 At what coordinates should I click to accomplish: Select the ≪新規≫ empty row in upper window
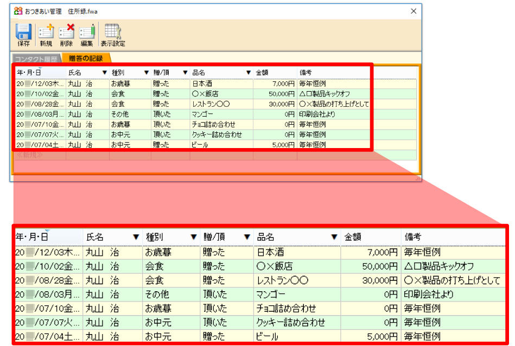[x=215, y=155]
